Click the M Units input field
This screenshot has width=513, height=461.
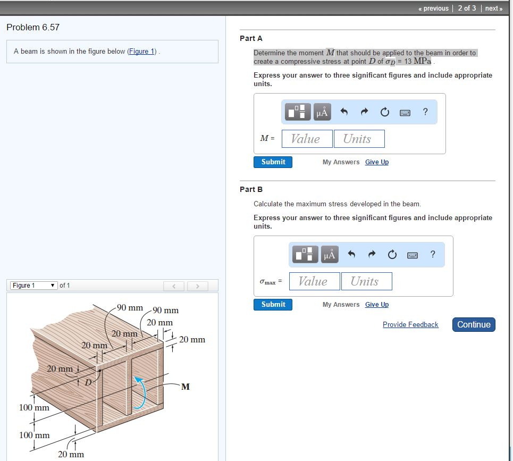[x=359, y=139]
